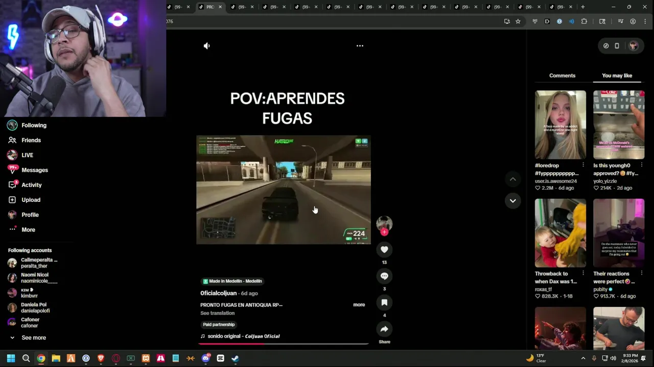Open a new browser tab with plus
This screenshot has width=654, height=367.
click(582, 7)
